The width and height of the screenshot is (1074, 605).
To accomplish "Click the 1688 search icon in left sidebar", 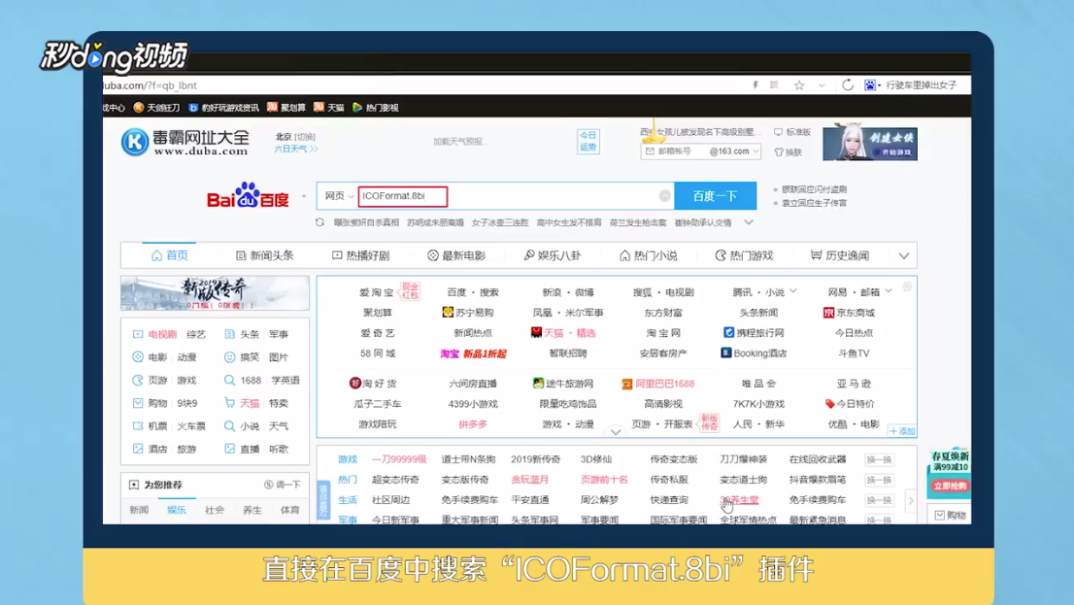I will tap(229, 381).
